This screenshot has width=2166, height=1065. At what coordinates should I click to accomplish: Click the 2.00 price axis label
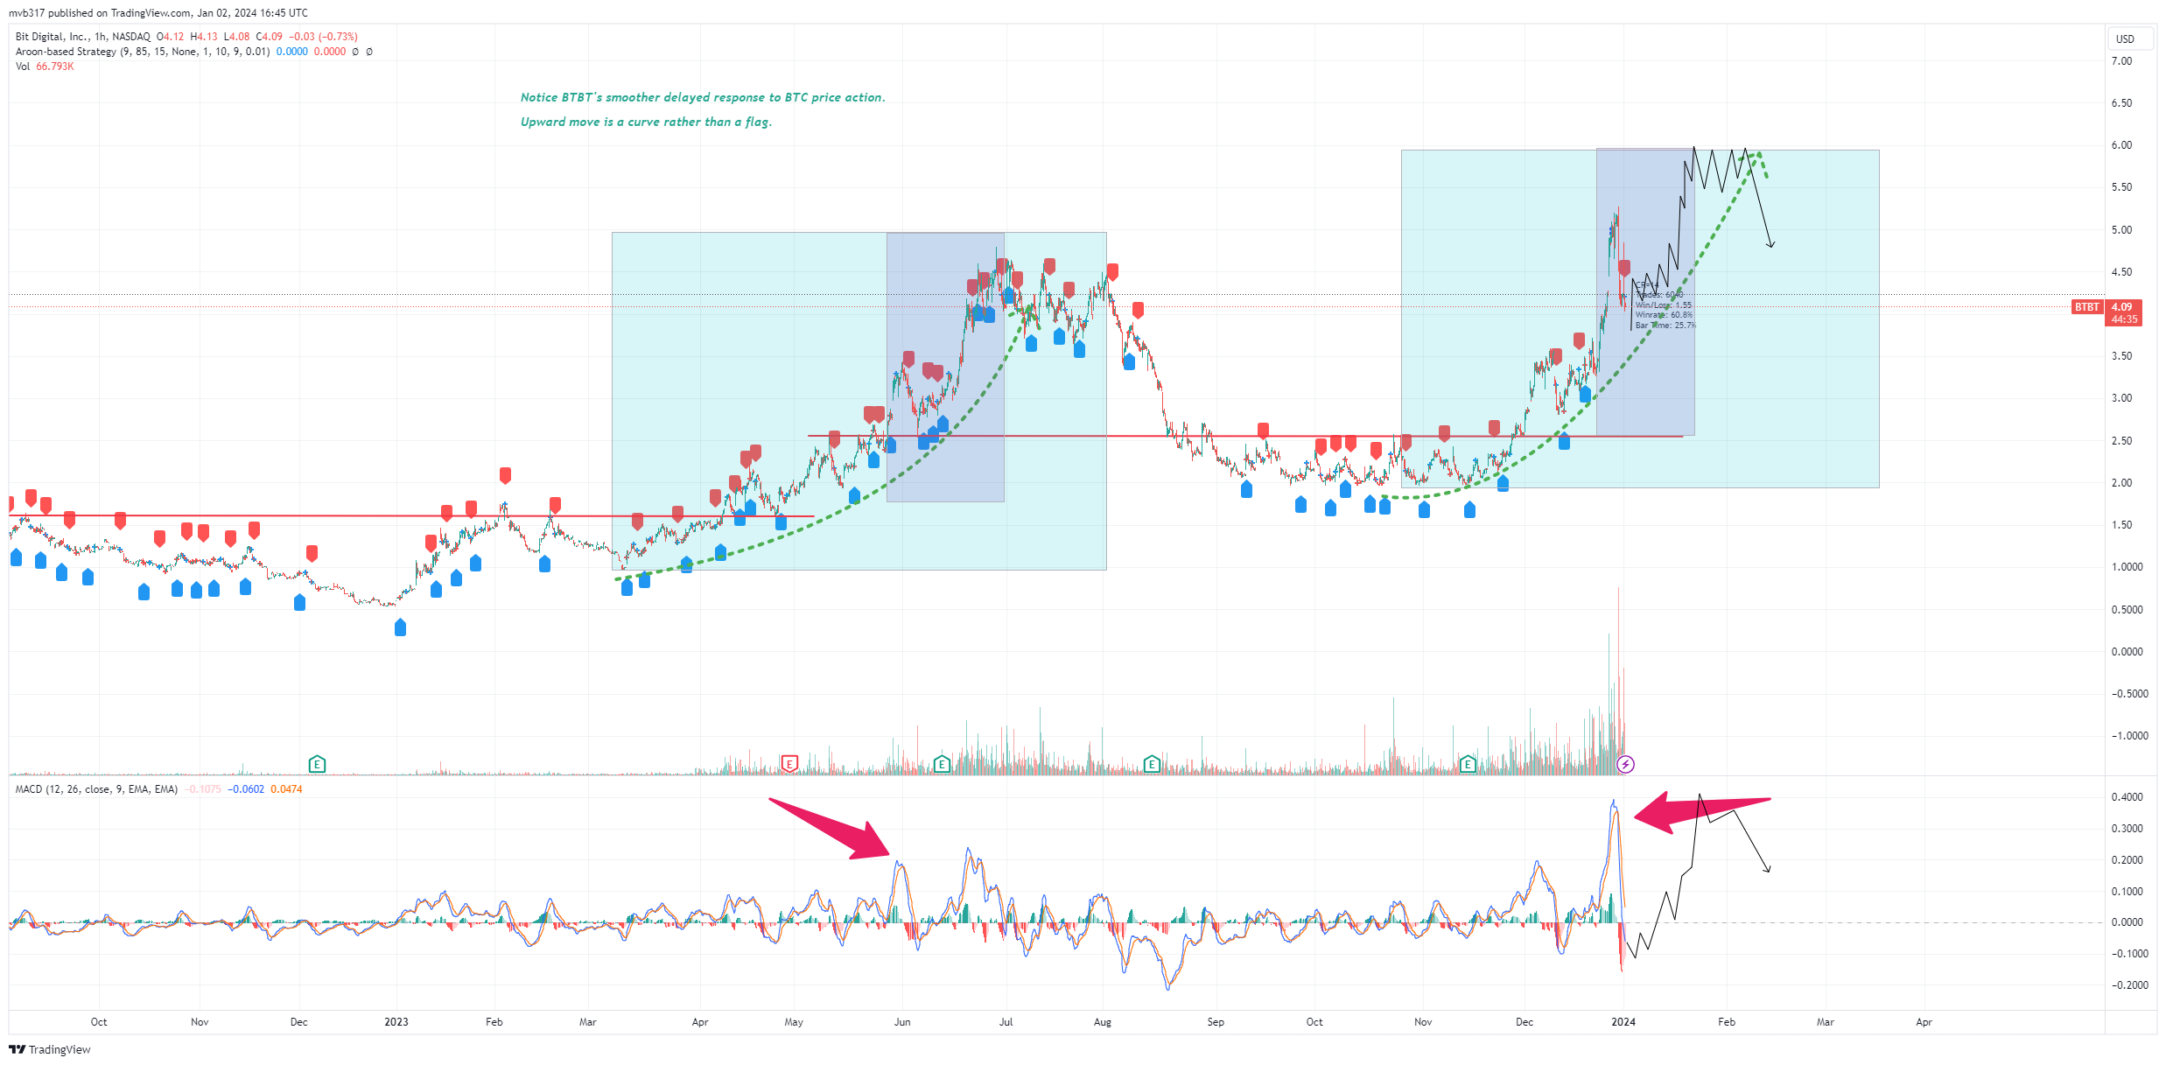point(2121,483)
